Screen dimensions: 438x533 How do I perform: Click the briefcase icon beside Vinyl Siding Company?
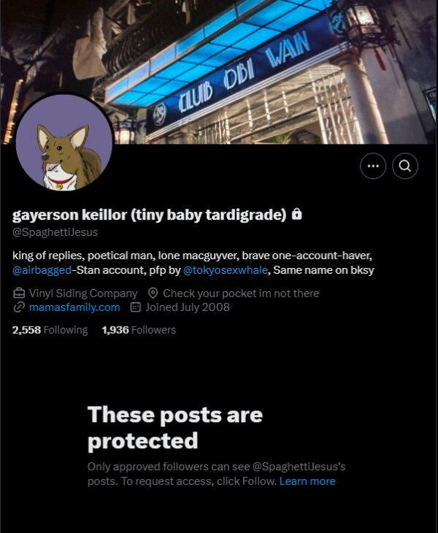pyautogui.click(x=19, y=293)
